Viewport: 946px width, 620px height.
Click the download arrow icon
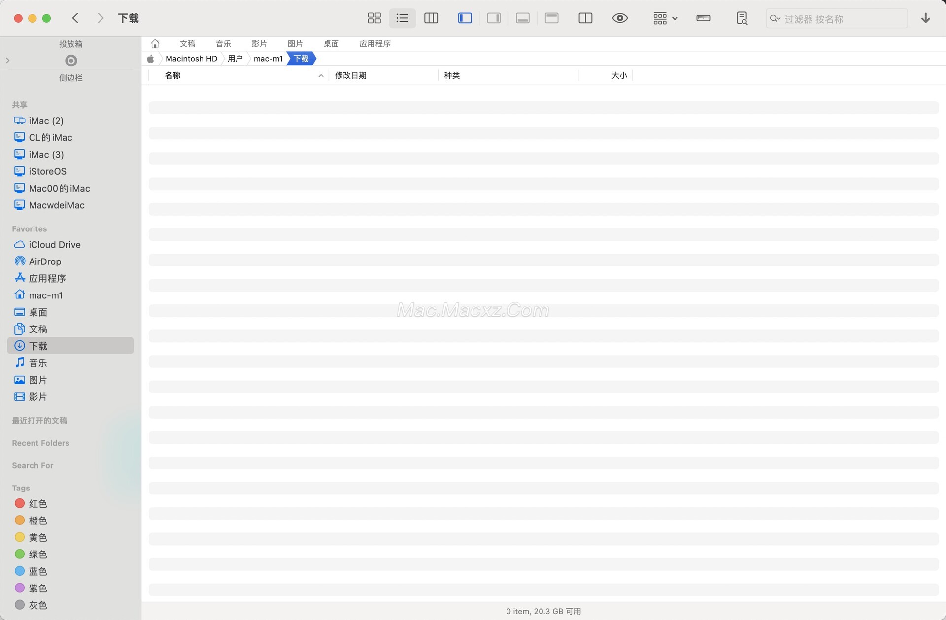pyautogui.click(x=925, y=18)
